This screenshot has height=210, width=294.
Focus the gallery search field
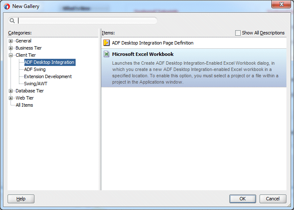[x=82, y=21]
